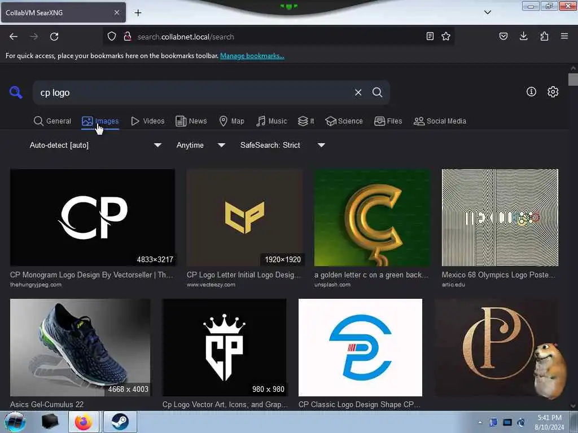Open the extensions puzzle icon
Image resolution: width=578 pixels, height=433 pixels.
544,36
